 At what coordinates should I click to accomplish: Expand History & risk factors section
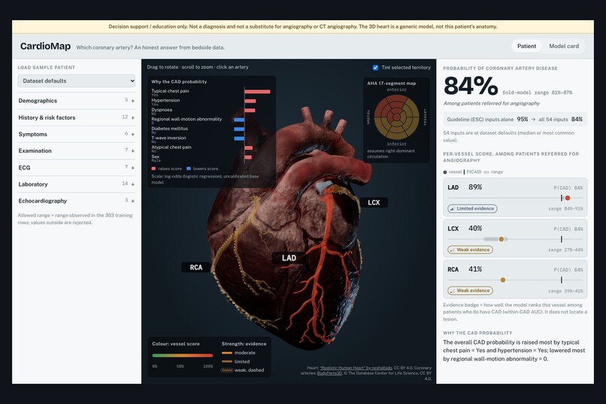(x=77, y=117)
